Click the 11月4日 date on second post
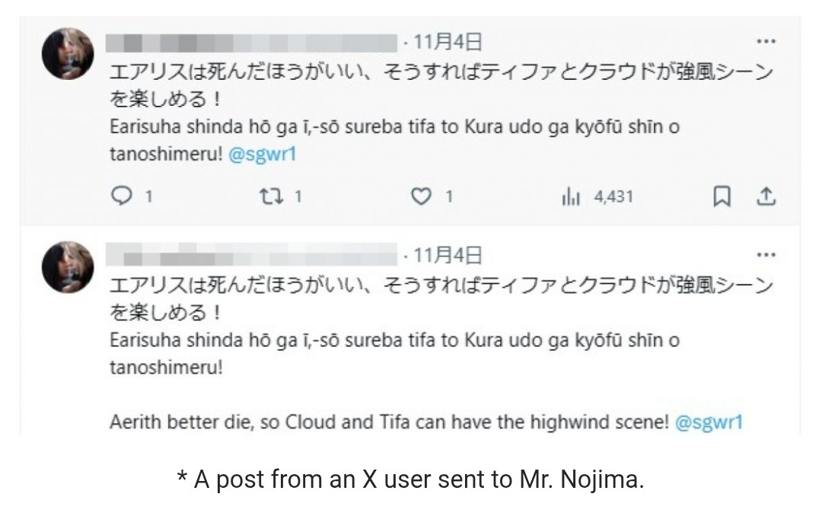The height and width of the screenshot is (516, 822). [x=448, y=256]
